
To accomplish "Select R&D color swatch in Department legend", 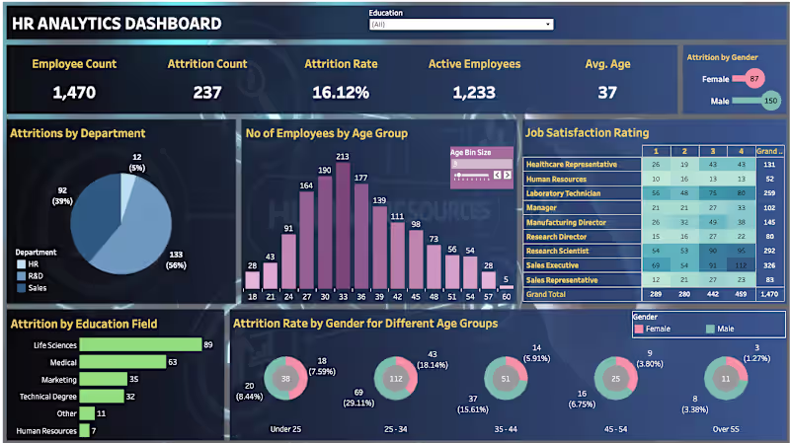I will (21, 276).
